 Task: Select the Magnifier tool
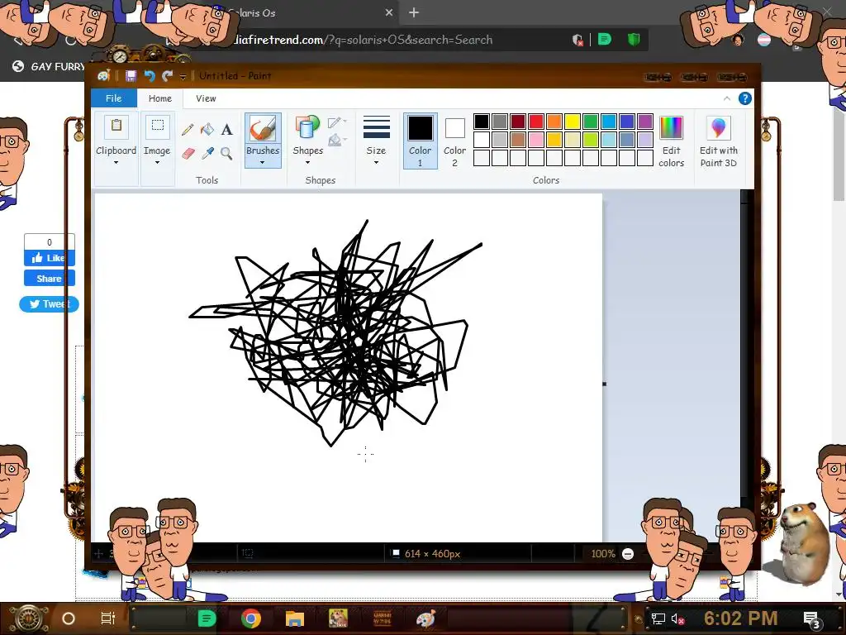[226, 154]
